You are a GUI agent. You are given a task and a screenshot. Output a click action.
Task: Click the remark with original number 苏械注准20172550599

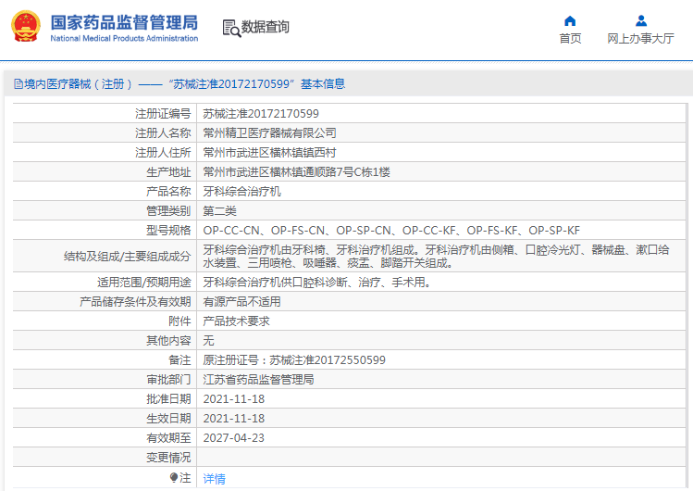coord(294,360)
